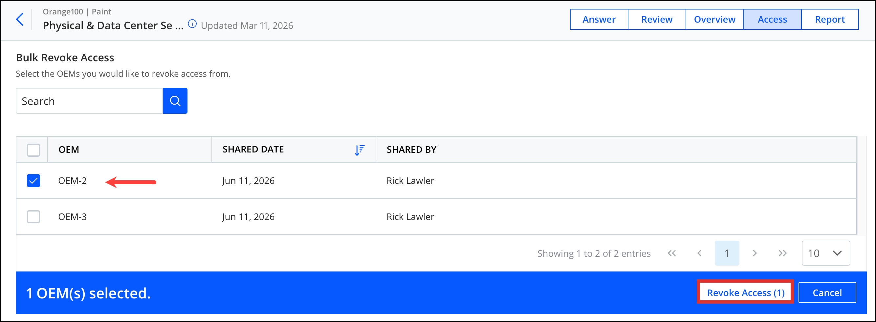Click the back arrow icon
Image resolution: width=876 pixels, height=322 pixels.
20,19
